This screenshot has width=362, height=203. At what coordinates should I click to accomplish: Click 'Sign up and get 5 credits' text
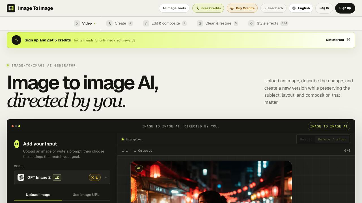pyautogui.click(x=48, y=40)
